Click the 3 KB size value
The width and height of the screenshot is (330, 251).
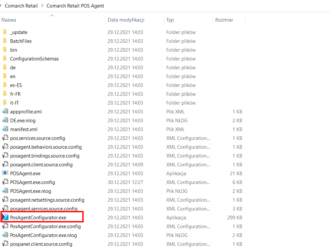[237, 209]
